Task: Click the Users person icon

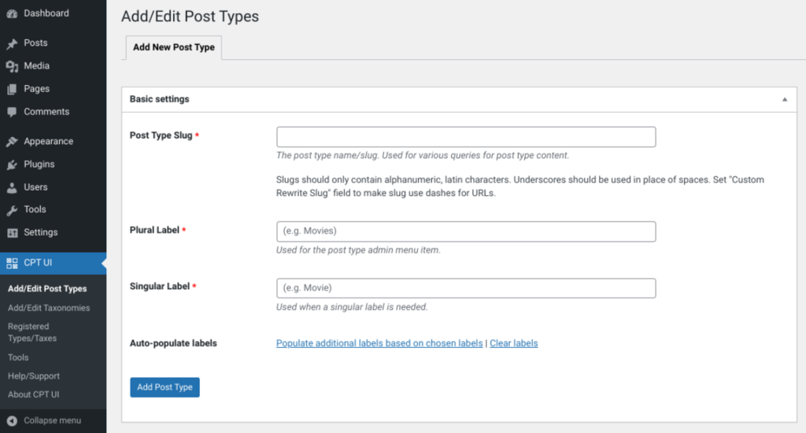Action: click(x=12, y=187)
